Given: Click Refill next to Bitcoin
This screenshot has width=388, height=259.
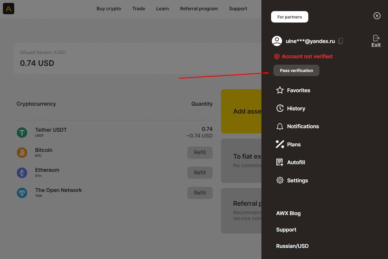Looking at the screenshot, I should click(x=200, y=152).
